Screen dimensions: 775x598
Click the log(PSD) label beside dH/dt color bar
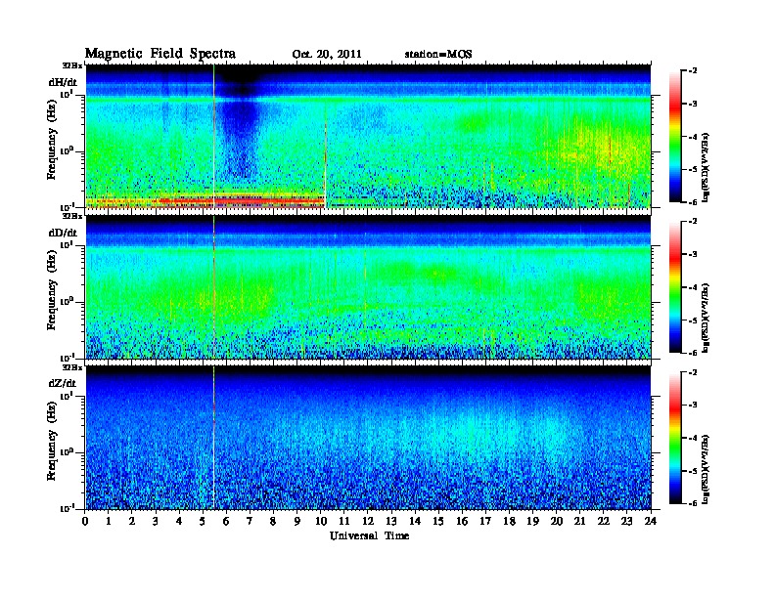click(706, 167)
